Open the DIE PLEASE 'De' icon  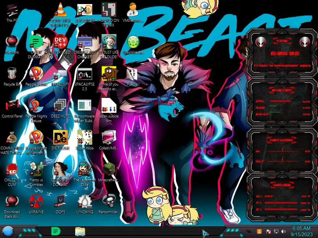coord(61,140)
